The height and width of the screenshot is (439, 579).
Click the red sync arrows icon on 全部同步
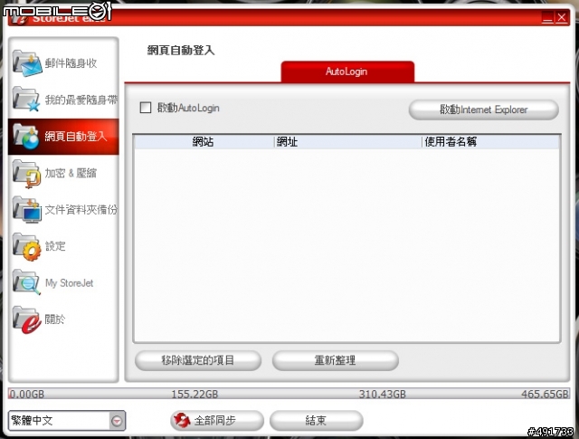coord(181,421)
